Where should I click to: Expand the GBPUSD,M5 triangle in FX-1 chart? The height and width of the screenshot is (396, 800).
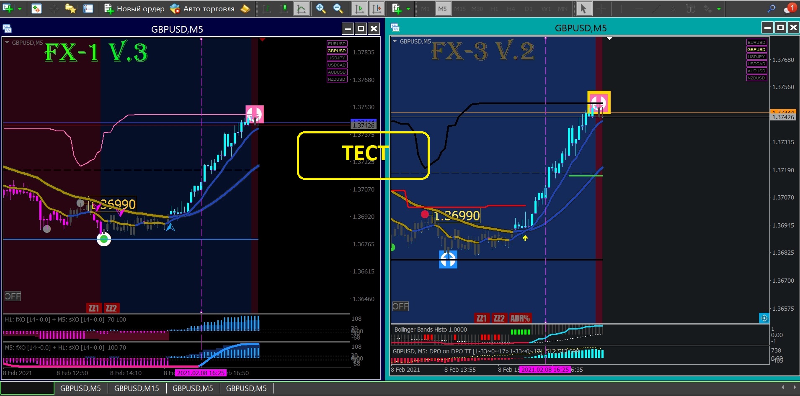[x=7, y=42]
